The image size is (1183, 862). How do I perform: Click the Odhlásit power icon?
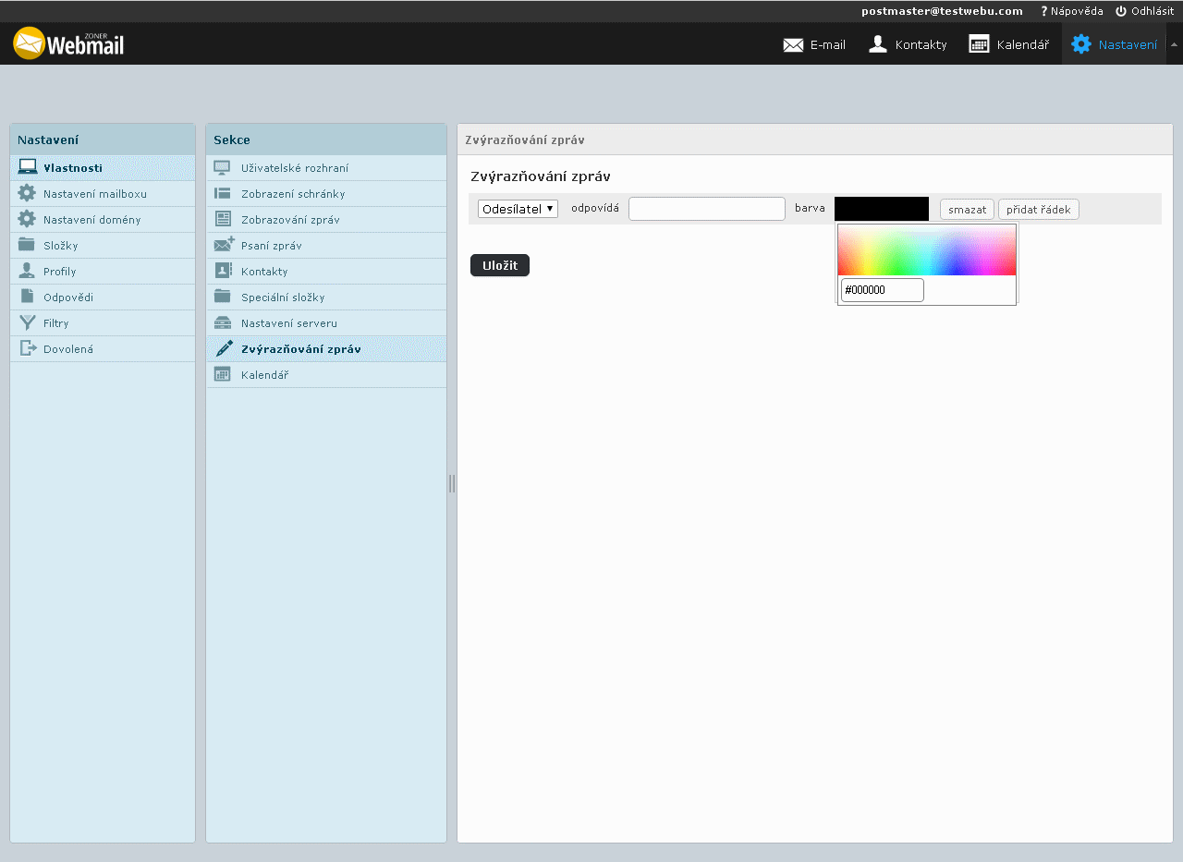point(1121,11)
